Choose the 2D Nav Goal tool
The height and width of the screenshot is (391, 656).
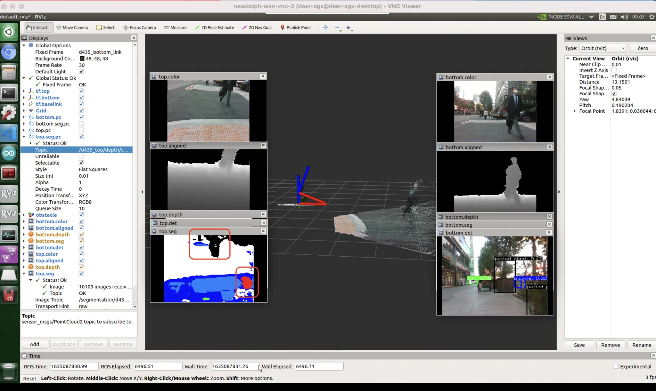257,28
